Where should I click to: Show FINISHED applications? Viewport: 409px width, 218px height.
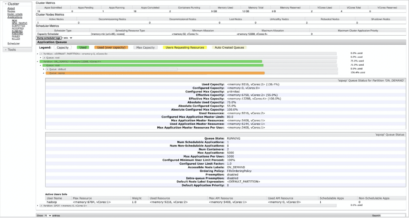pos(17,34)
